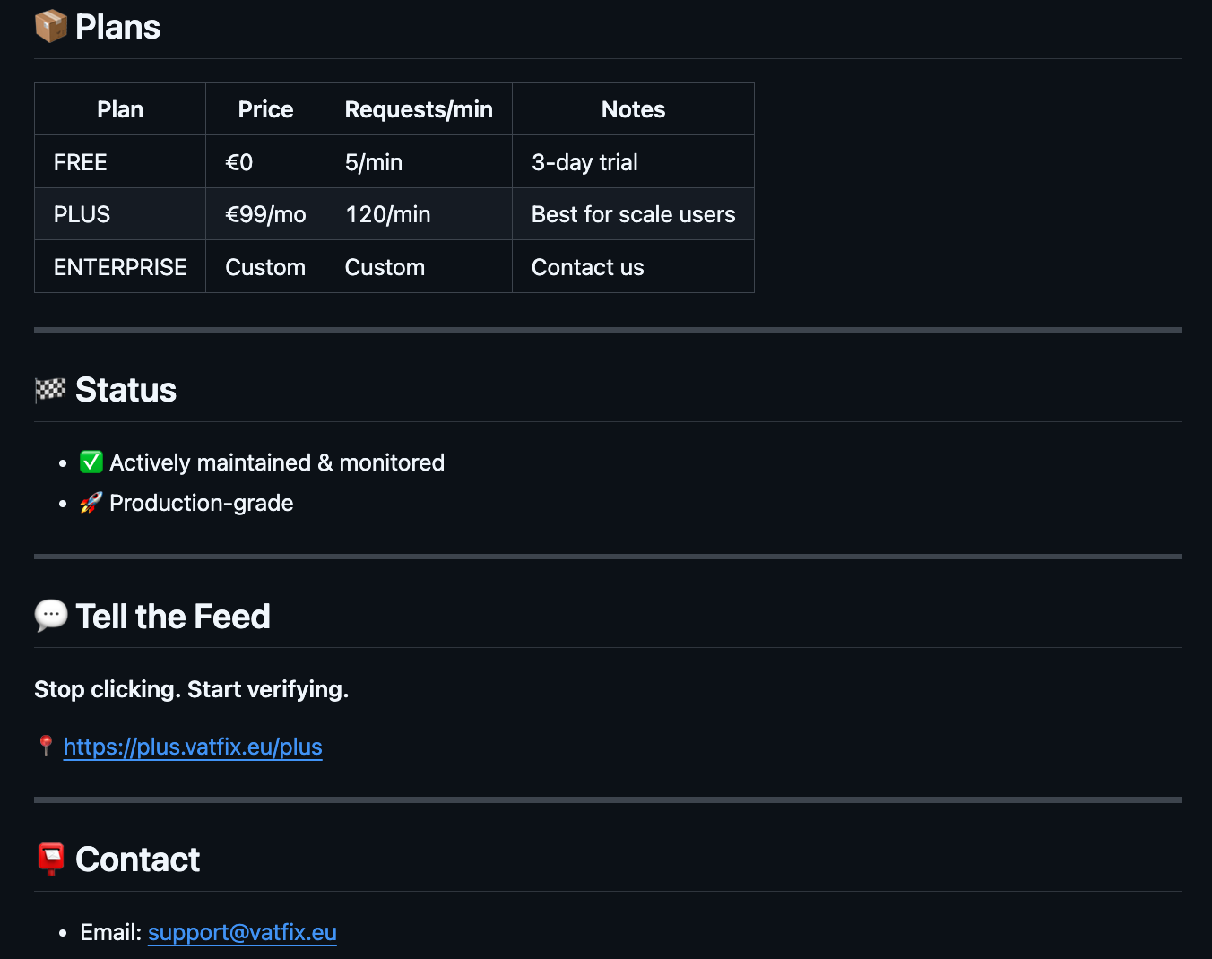This screenshot has height=959, width=1212.
Task: Click the package icon beside Plans heading
Action: point(51,26)
